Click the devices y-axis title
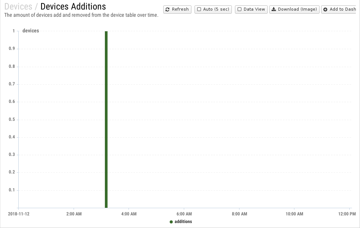 31,31
